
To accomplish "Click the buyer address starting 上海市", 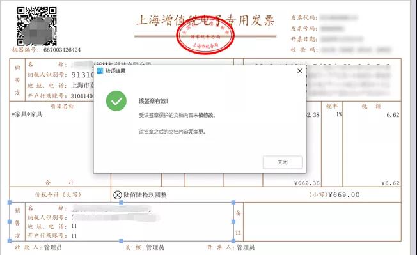I will click(x=83, y=85).
